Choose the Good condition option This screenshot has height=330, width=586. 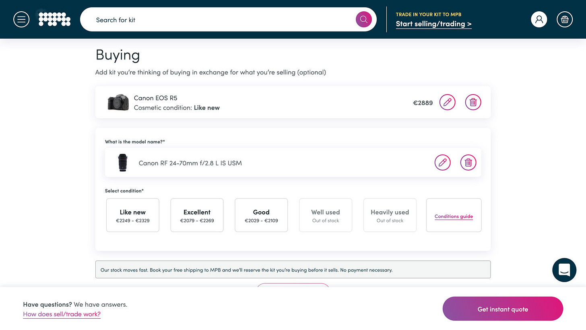pos(261,215)
